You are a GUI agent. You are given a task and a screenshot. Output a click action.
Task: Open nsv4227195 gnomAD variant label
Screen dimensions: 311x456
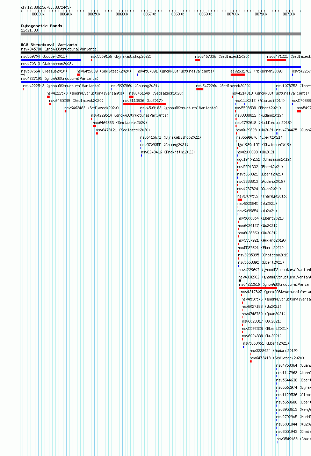(x=60, y=78)
